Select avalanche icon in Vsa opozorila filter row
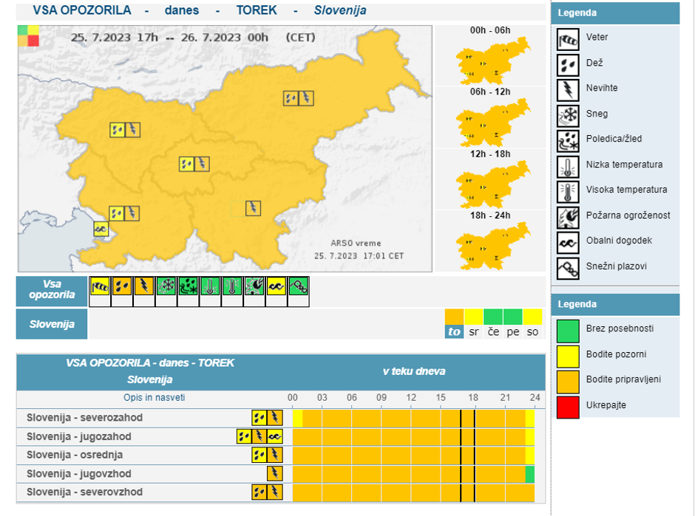This screenshot has height=516, width=695. (x=299, y=286)
